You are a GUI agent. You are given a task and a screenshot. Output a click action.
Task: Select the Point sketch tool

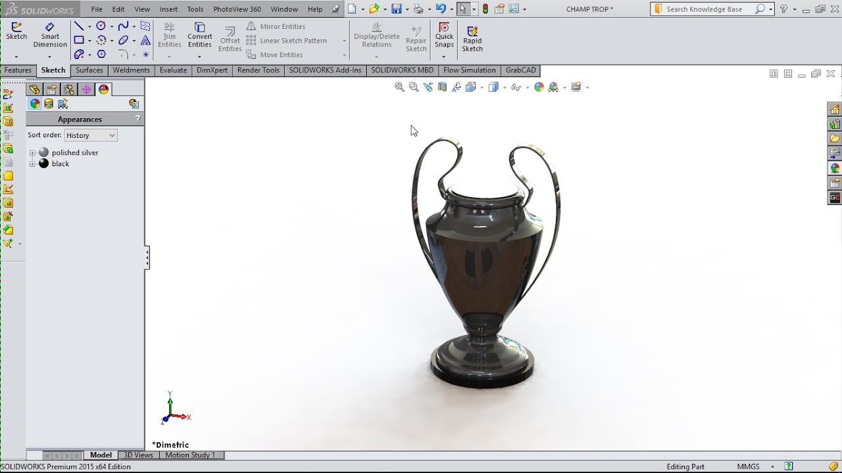[x=145, y=55]
